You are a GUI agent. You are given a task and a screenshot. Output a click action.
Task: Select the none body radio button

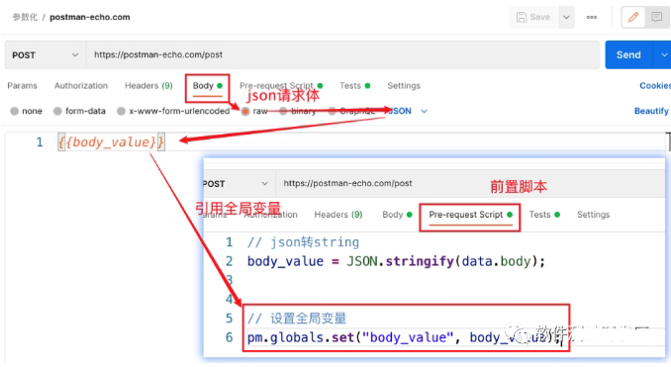click(x=15, y=111)
